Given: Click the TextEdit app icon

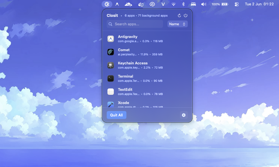Looking at the screenshot, I should pos(110,92).
